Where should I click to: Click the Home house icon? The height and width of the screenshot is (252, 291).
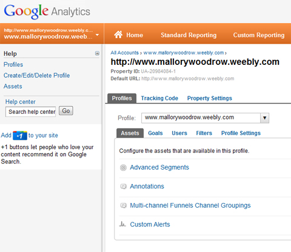click(x=118, y=35)
